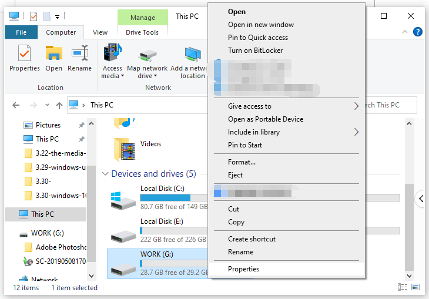Click the Rename ribbon icon
Image resolution: width=429 pixels, height=299 pixels.
click(79, 55)
